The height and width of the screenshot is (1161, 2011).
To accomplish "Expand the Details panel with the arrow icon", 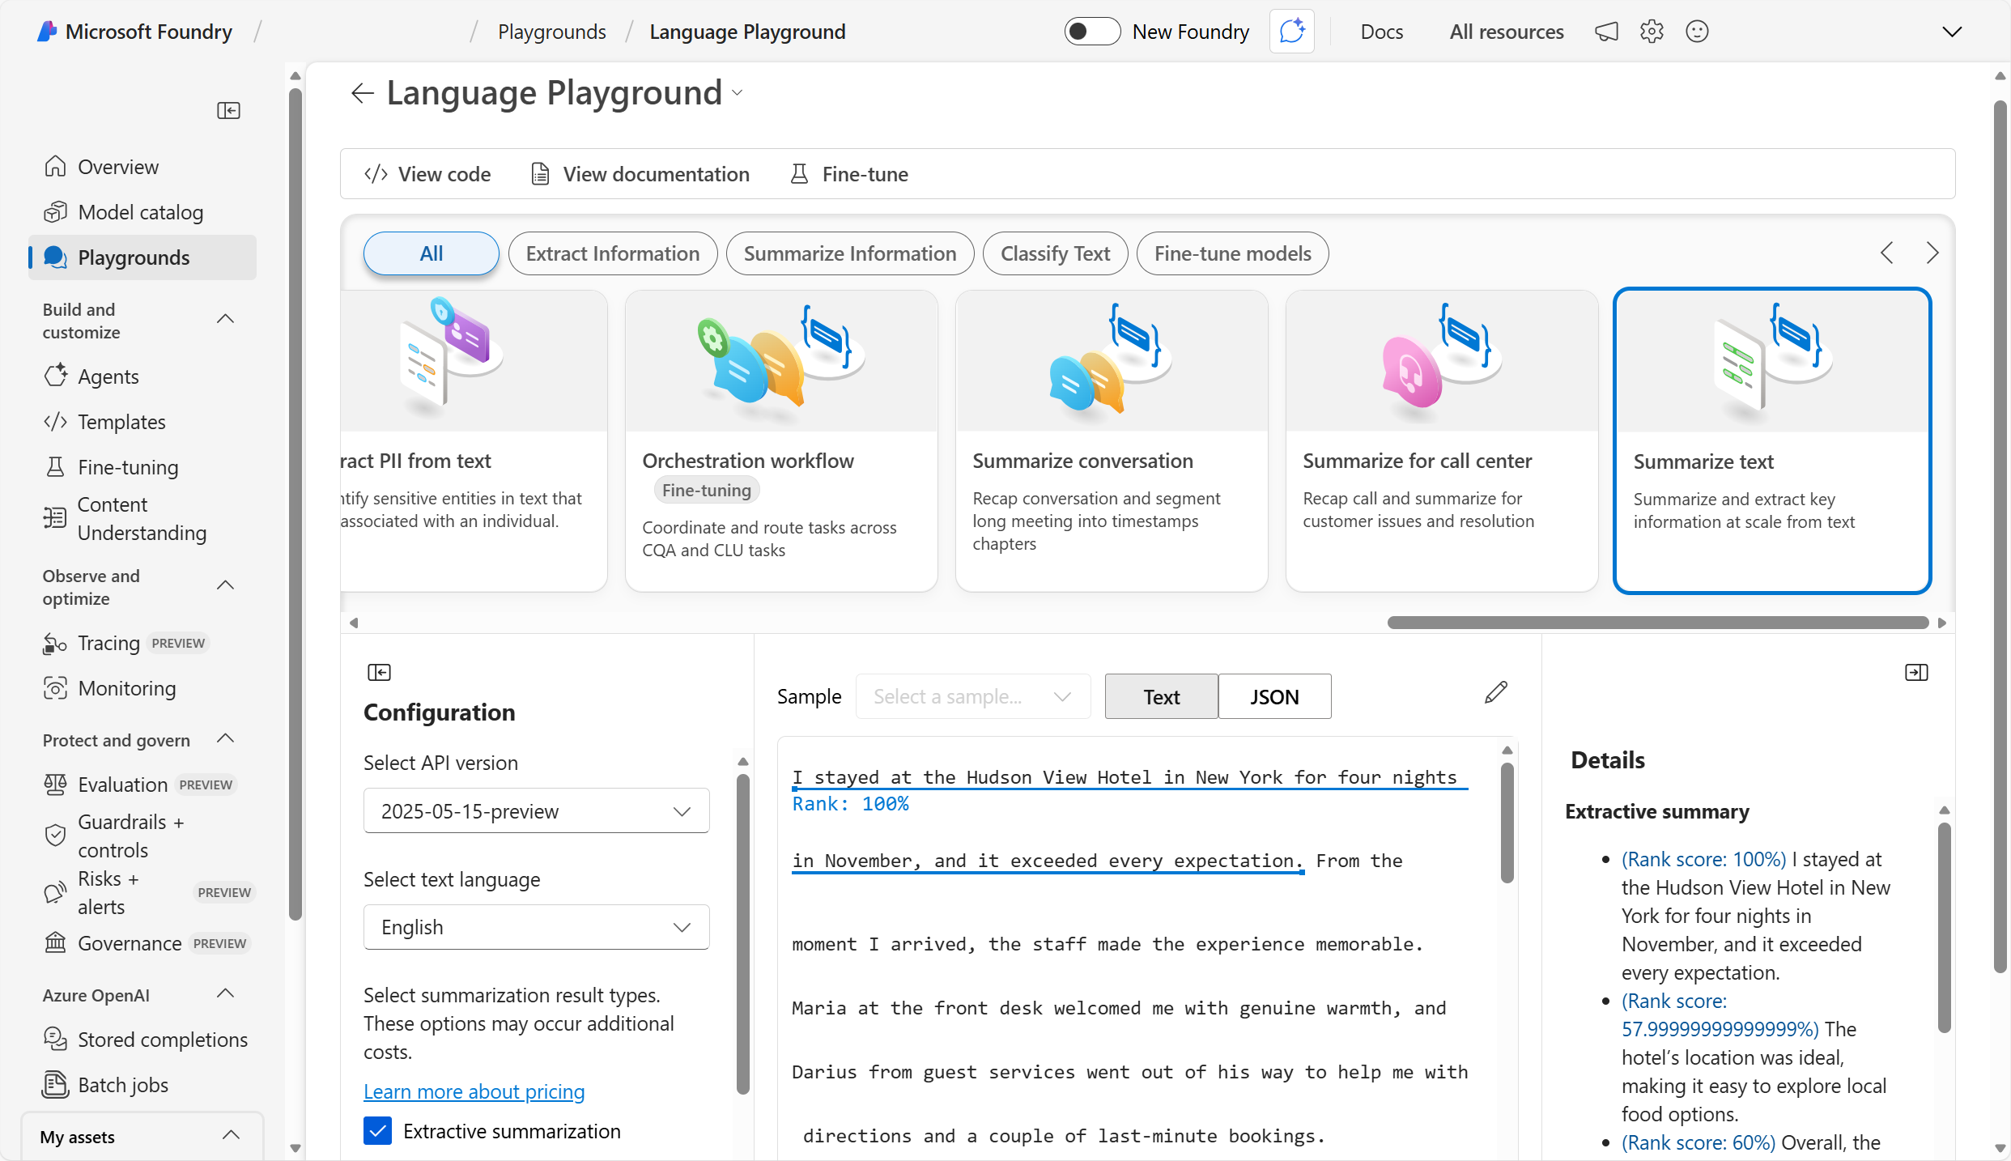I will click(x=1916, y=672).
